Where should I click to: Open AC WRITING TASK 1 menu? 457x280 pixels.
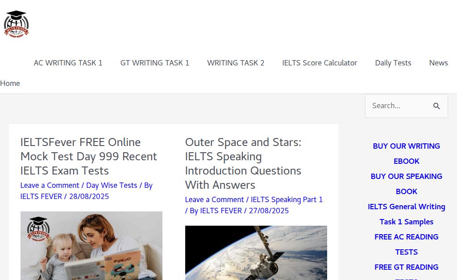pyautogui.click(x=68, y=63)
